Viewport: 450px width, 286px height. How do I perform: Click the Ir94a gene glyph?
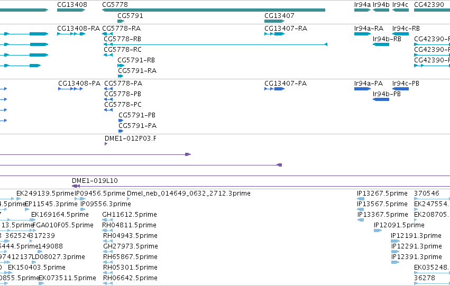(362, 10)
